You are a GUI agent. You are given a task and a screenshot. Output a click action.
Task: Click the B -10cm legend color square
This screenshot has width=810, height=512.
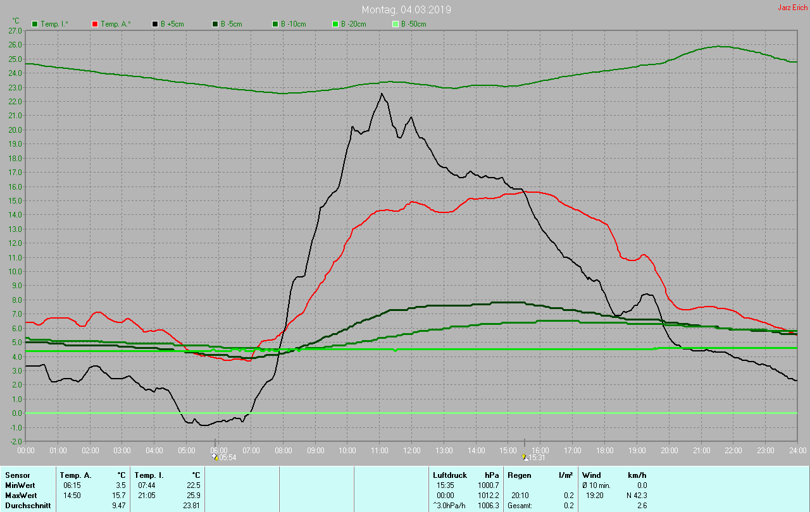point(275,24)
